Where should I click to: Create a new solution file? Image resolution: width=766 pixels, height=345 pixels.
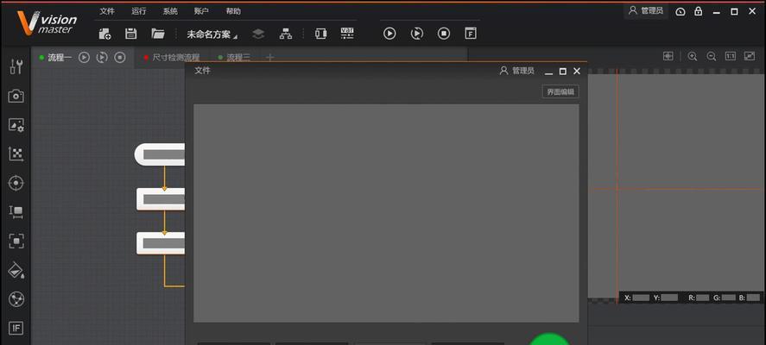click(x=104, y=34)
